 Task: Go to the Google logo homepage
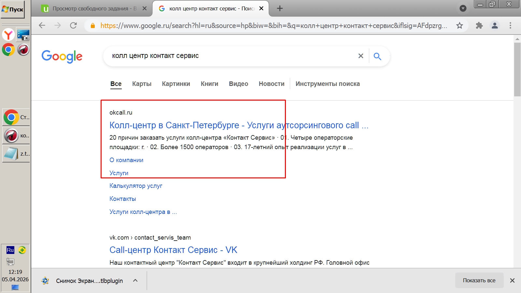[x=62, y=56]
